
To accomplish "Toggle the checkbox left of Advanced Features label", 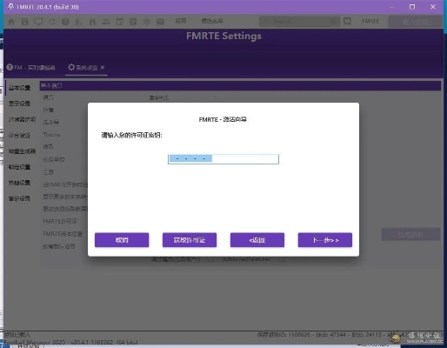I will (x=211, y=259).
